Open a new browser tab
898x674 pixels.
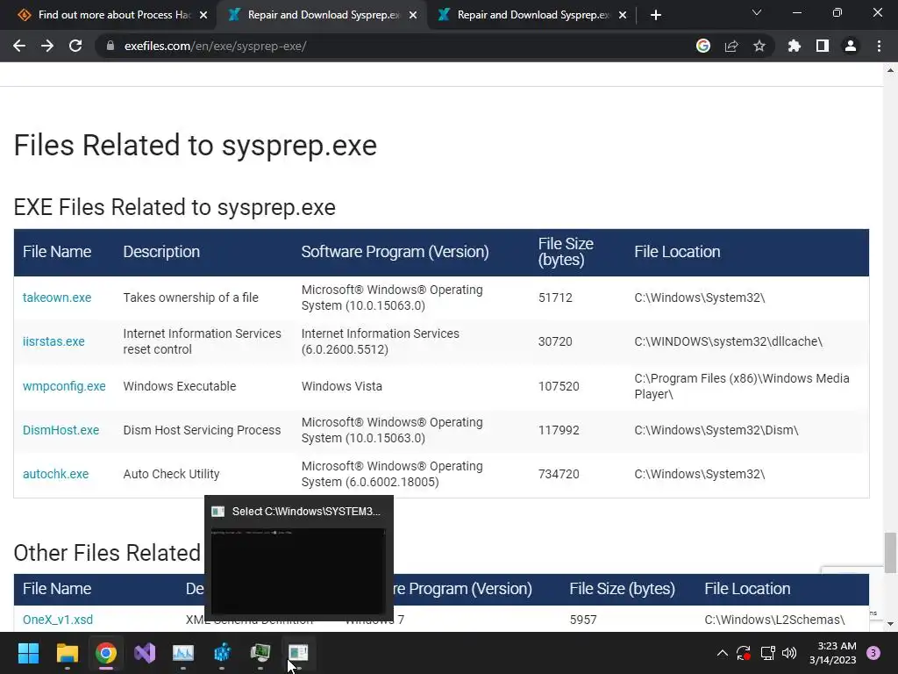656,15
